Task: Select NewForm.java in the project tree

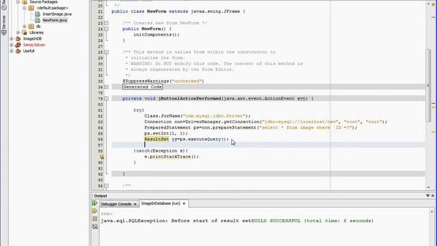Action: [x=55, y=20]
